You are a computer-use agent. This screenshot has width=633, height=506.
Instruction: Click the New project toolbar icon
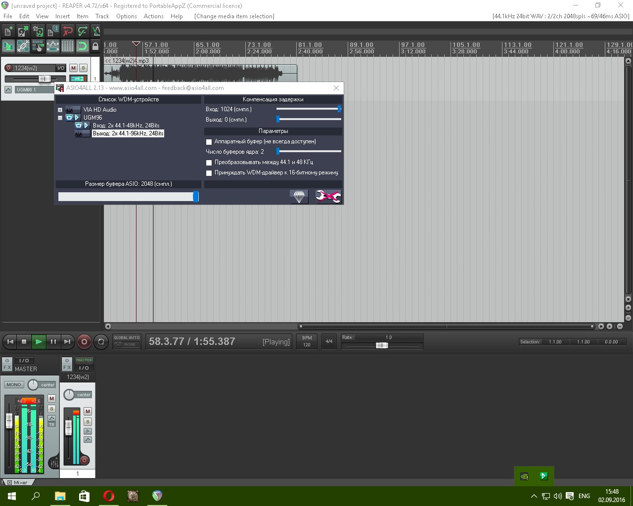8,31
